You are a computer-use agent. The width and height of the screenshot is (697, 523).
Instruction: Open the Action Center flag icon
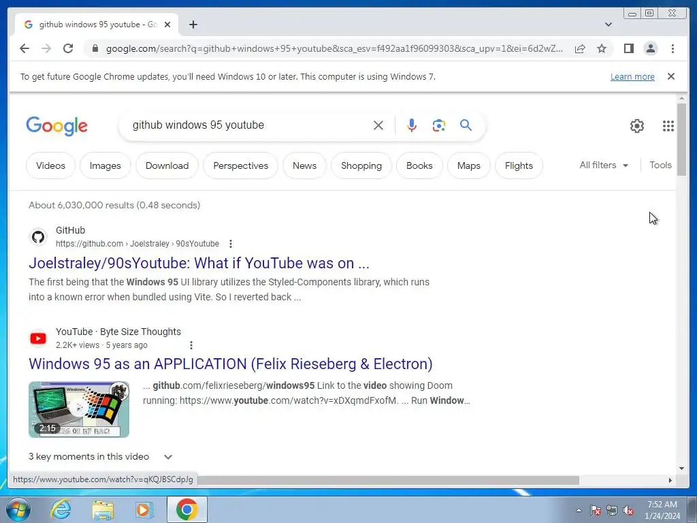click(596, 511)
